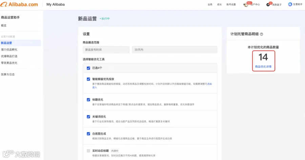Open the 30天内 time range dropdown

pyautogui.click(x=175, y=50)
